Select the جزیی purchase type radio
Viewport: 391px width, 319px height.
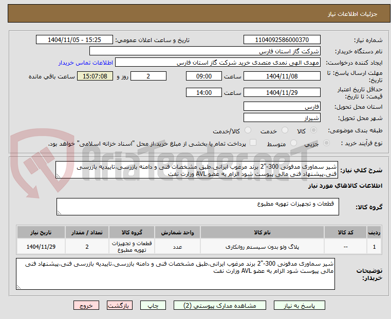tap(326, 143)
